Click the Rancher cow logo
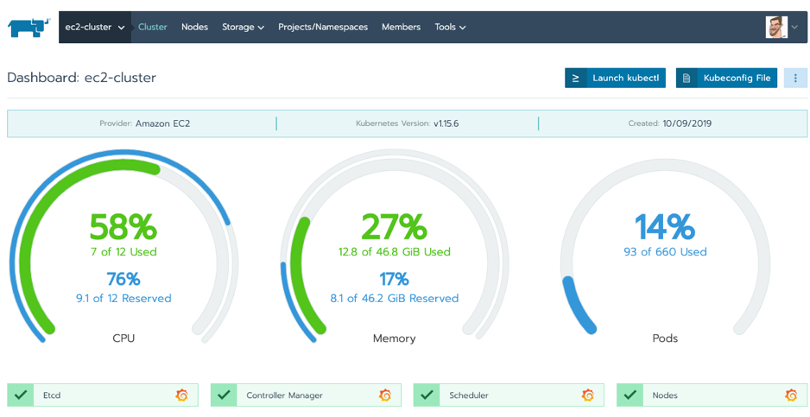810x417 pixels. tap(29, 28)
